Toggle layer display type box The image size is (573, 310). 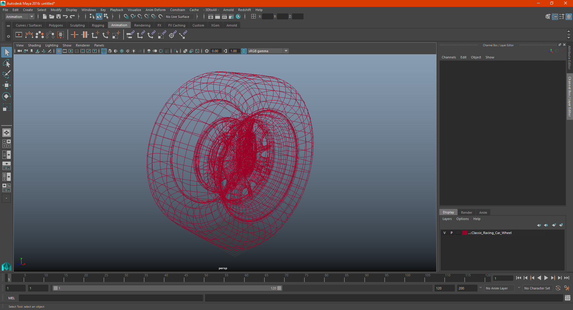458,233
